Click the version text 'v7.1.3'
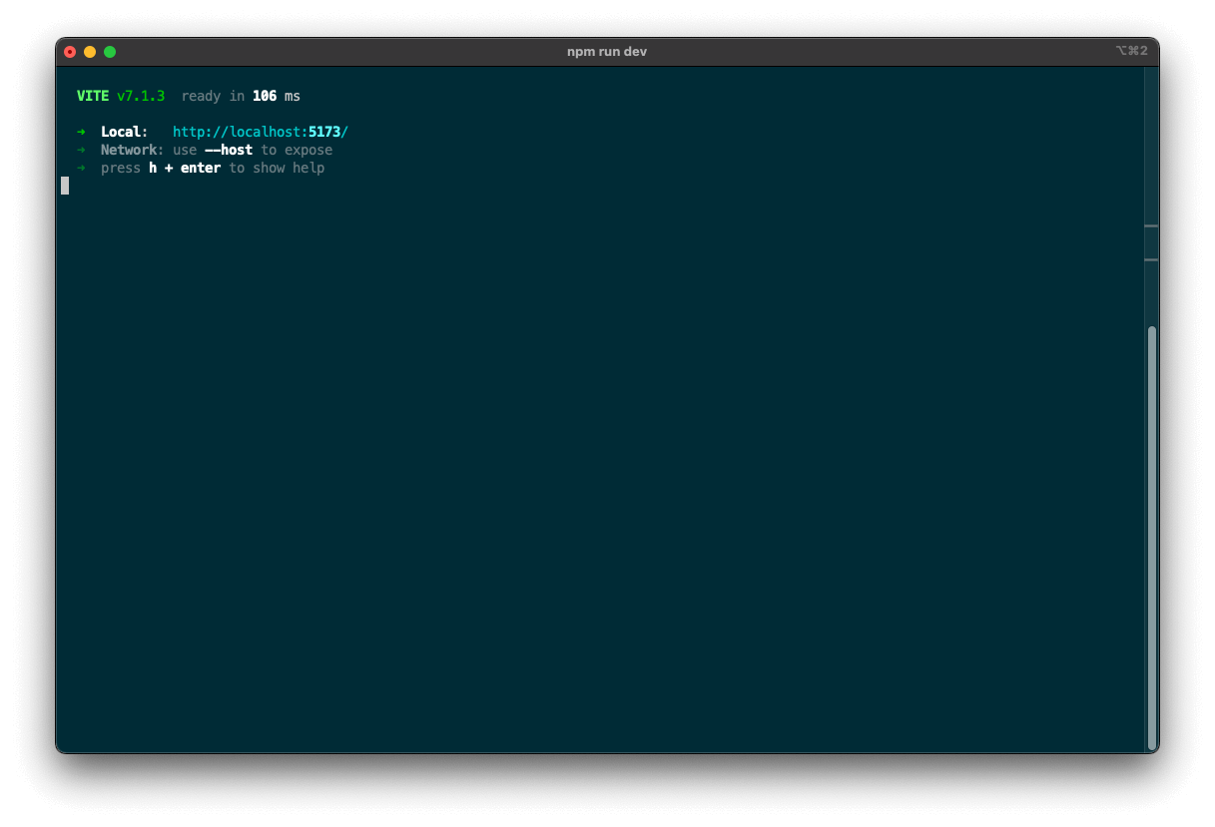 point(141,96)
